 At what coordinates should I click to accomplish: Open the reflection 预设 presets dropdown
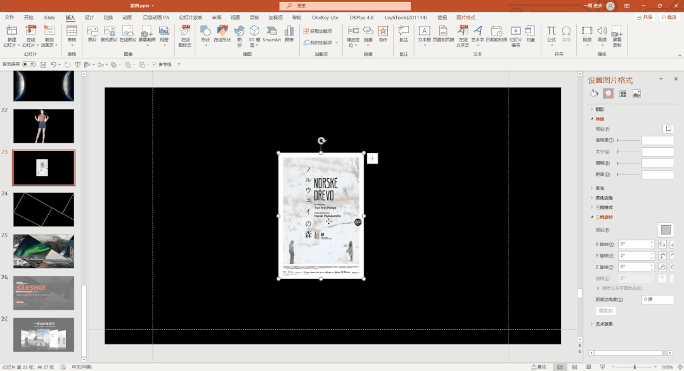coord(668,129)
